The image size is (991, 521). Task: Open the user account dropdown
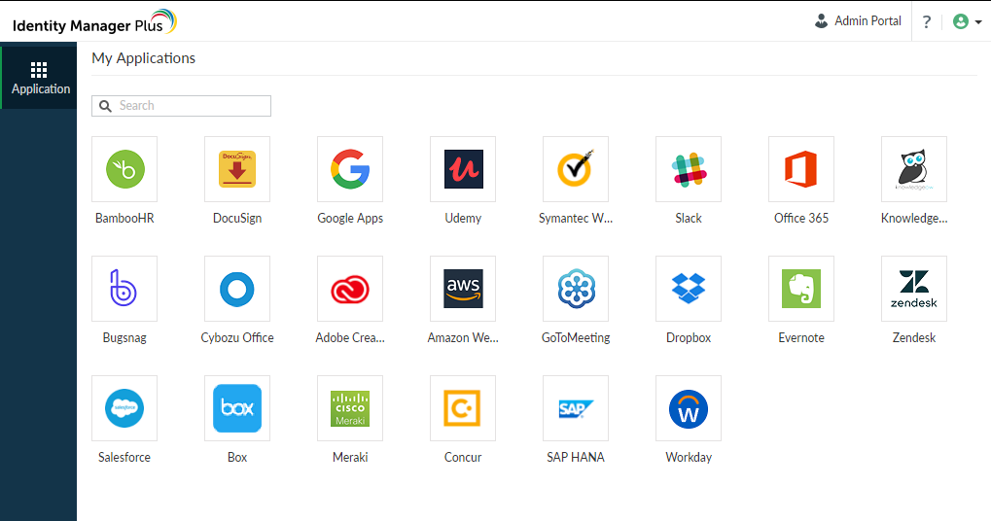pyautogui.click(x=967, y=21)
